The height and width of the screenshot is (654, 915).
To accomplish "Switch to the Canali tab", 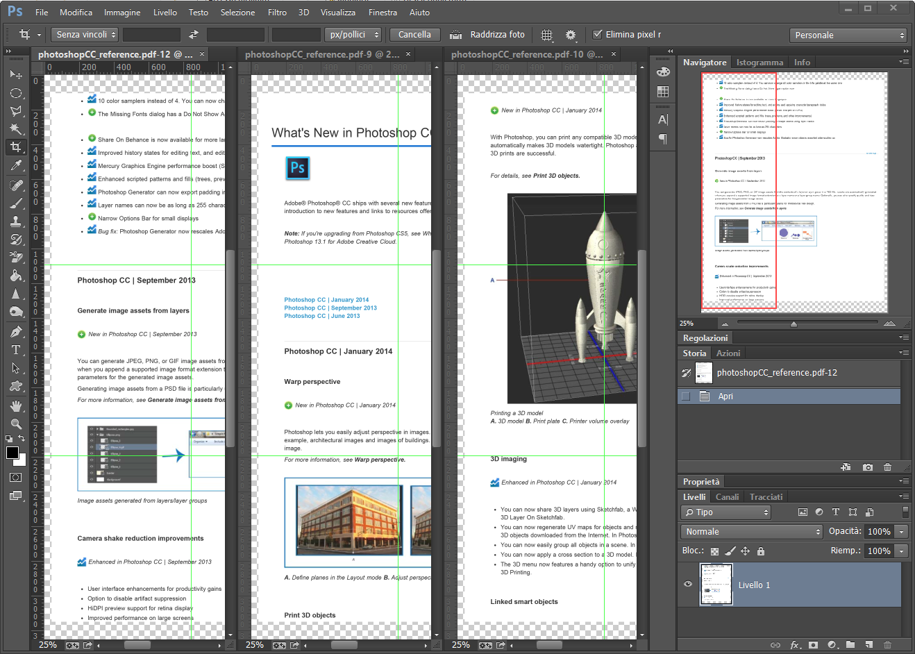I will (727, 497).
